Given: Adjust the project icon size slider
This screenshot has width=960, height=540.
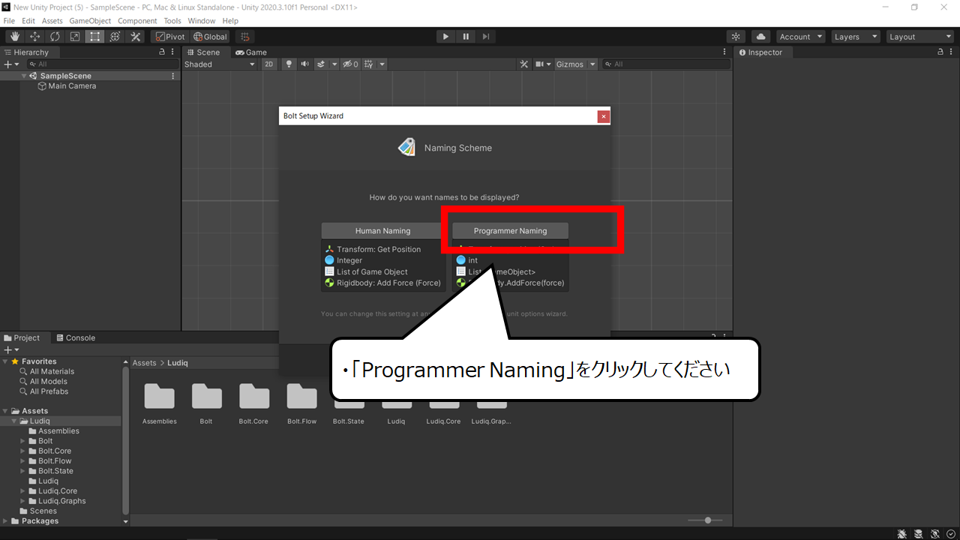Looking at the screenshot, I should 705,520.
